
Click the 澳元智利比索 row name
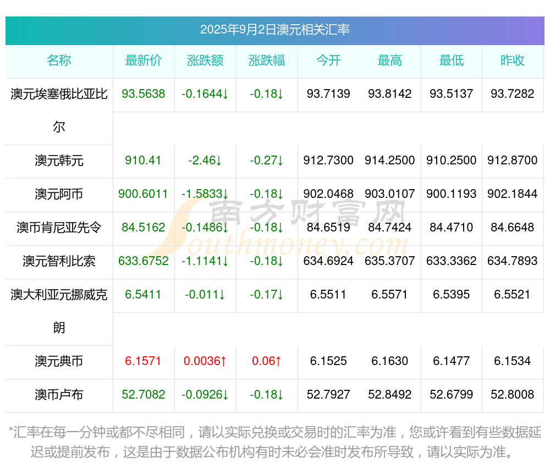[59, 261]
